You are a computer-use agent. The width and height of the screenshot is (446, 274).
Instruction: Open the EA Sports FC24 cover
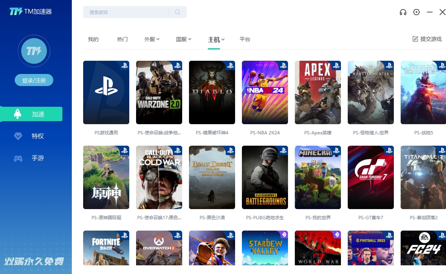pos(423,248)
